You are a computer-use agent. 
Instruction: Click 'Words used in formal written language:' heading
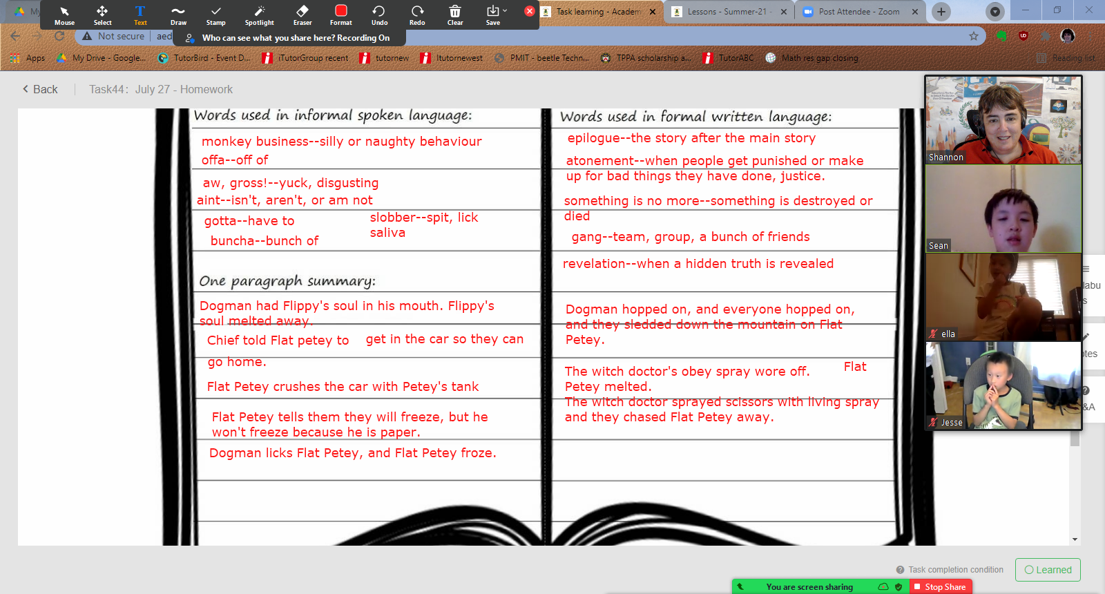point(696,117)
